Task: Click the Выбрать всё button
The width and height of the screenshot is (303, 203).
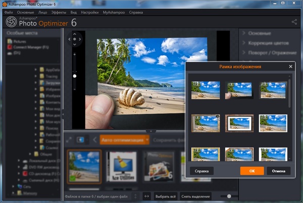Action: pos(167,196)
